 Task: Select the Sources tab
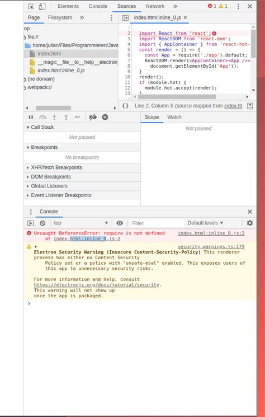click(x=126, y=6)
